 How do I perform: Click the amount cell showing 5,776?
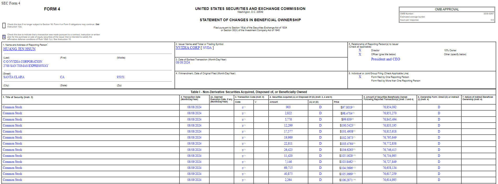click(x=288, y=119)
